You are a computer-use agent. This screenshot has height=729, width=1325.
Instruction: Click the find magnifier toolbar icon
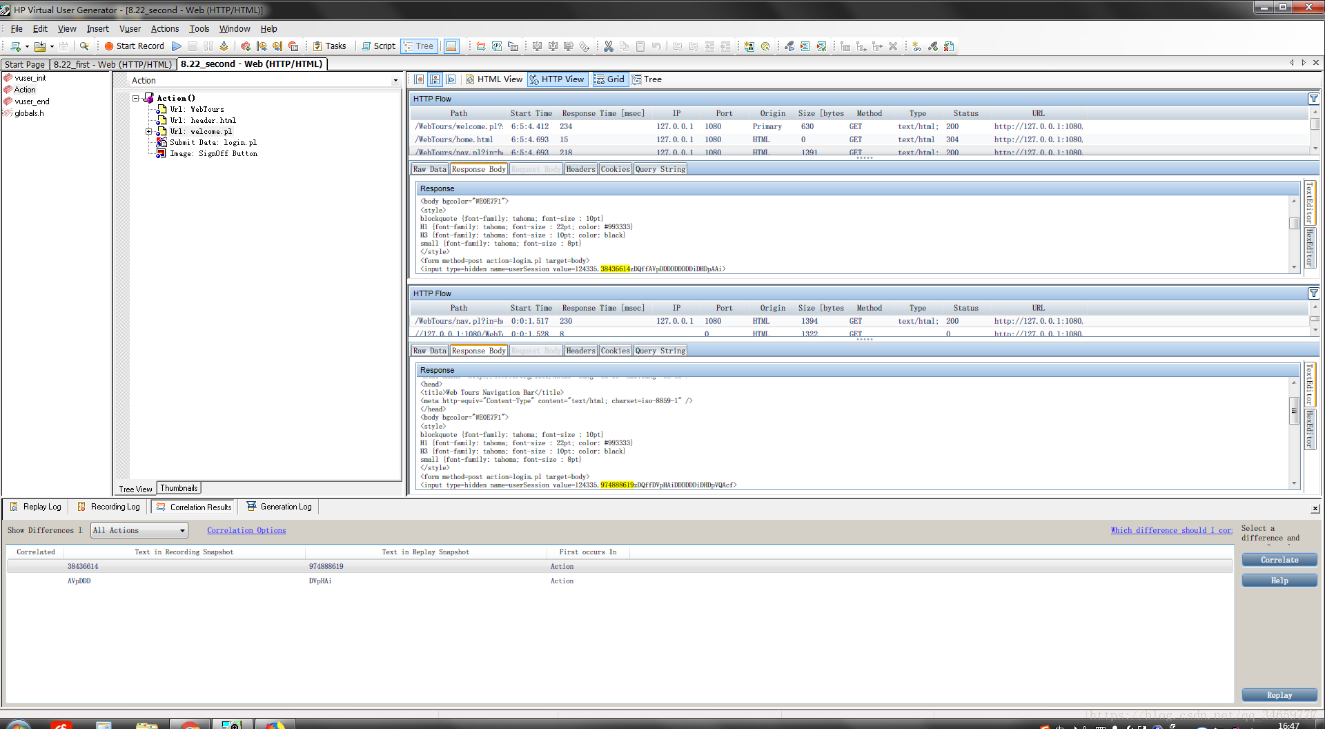[x=84, y=46]
